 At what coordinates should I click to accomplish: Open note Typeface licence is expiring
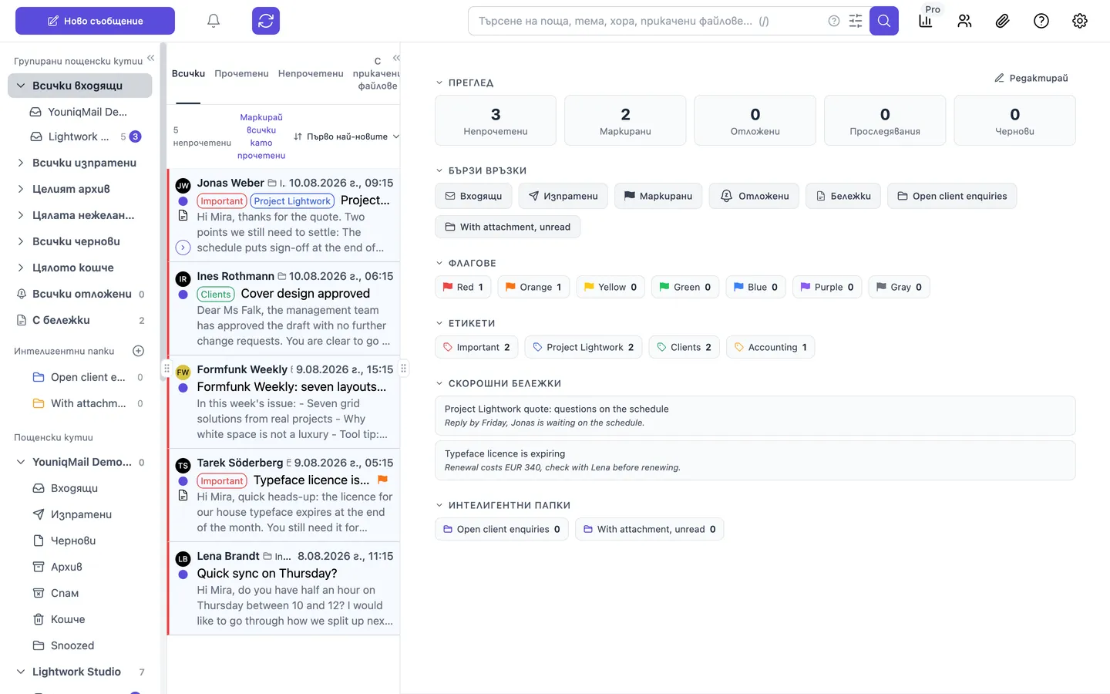755,460
